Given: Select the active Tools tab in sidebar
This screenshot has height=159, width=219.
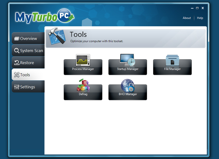Looking at the screenshot, I should [28, 75].
